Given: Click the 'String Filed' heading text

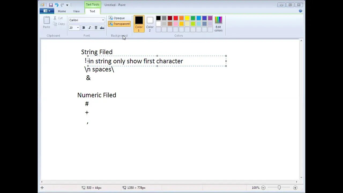Looking at the screenshot, I should pos(97,52).
